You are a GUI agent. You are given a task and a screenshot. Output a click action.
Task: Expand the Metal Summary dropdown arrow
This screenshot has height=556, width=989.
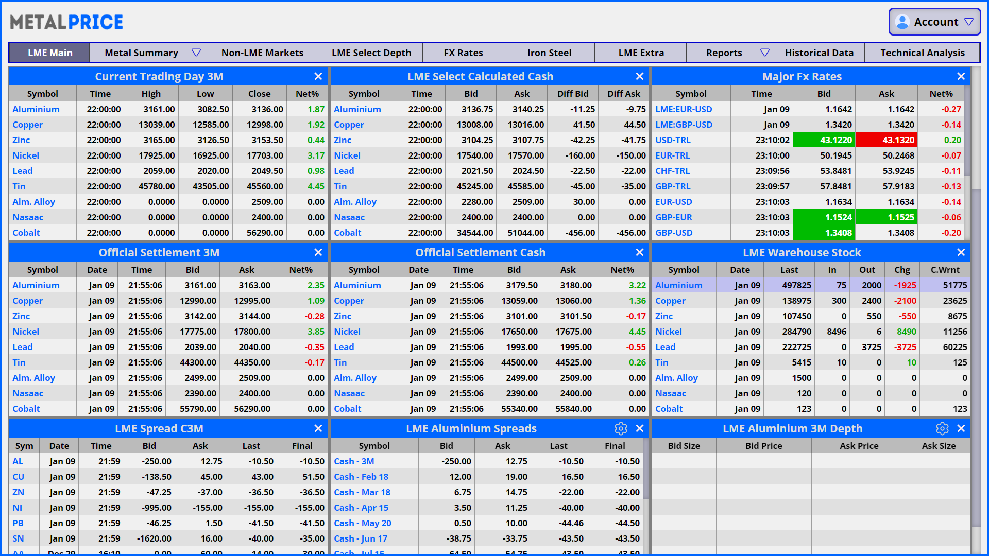pyautogui.click(x=196, y=53)
